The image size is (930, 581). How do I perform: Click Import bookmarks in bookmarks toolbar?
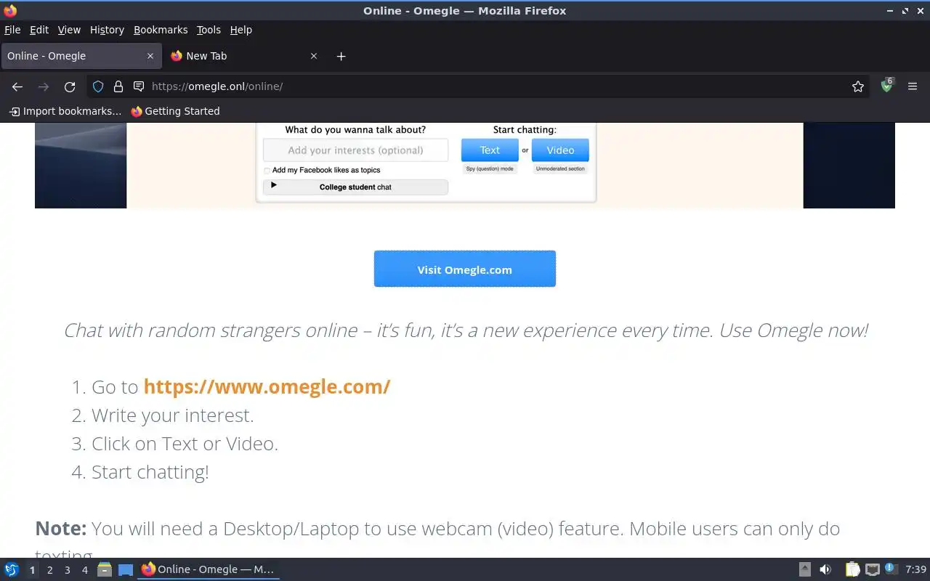pos(65,111)
